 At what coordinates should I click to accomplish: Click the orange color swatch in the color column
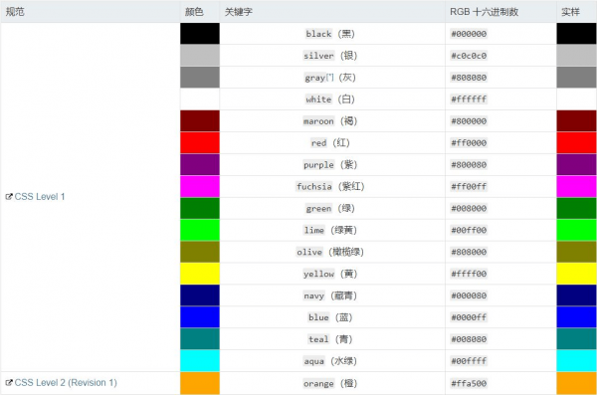200,383
